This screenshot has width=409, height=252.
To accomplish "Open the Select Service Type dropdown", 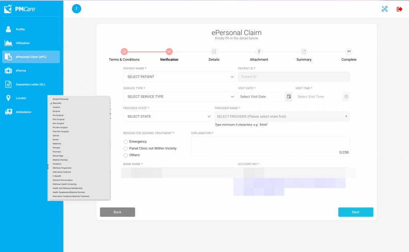I will 179,96.
